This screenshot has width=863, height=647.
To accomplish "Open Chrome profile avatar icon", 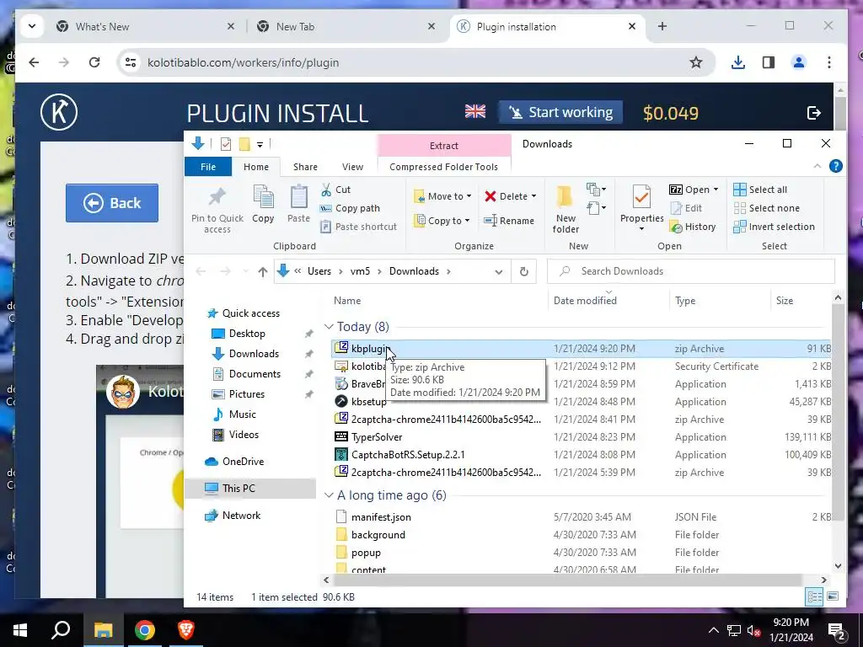I will [x=799, y=62].
